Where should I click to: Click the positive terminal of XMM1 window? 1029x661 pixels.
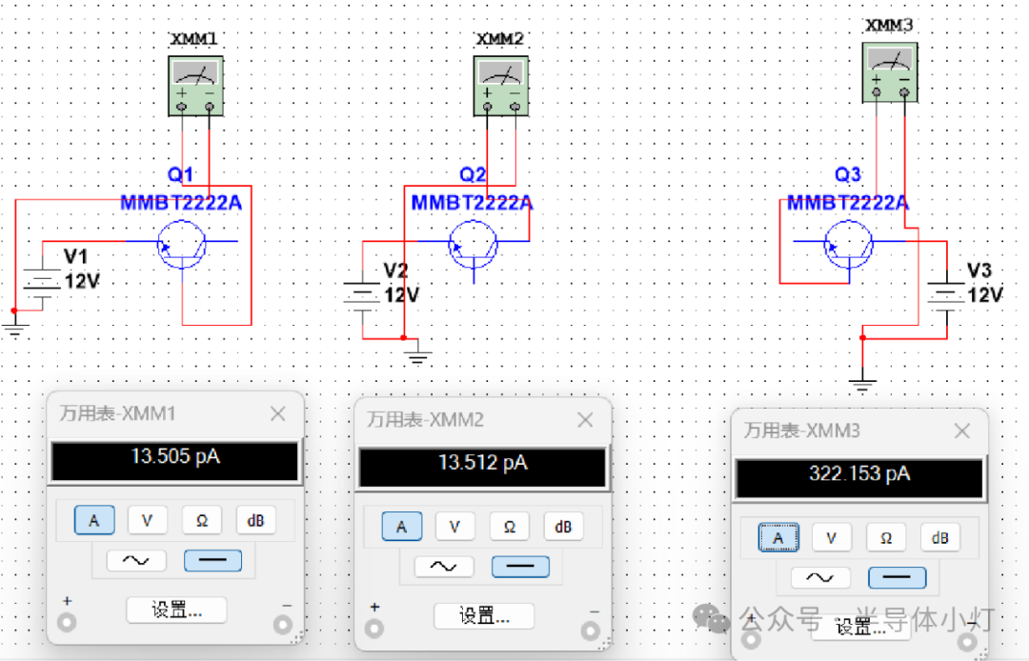67,622
